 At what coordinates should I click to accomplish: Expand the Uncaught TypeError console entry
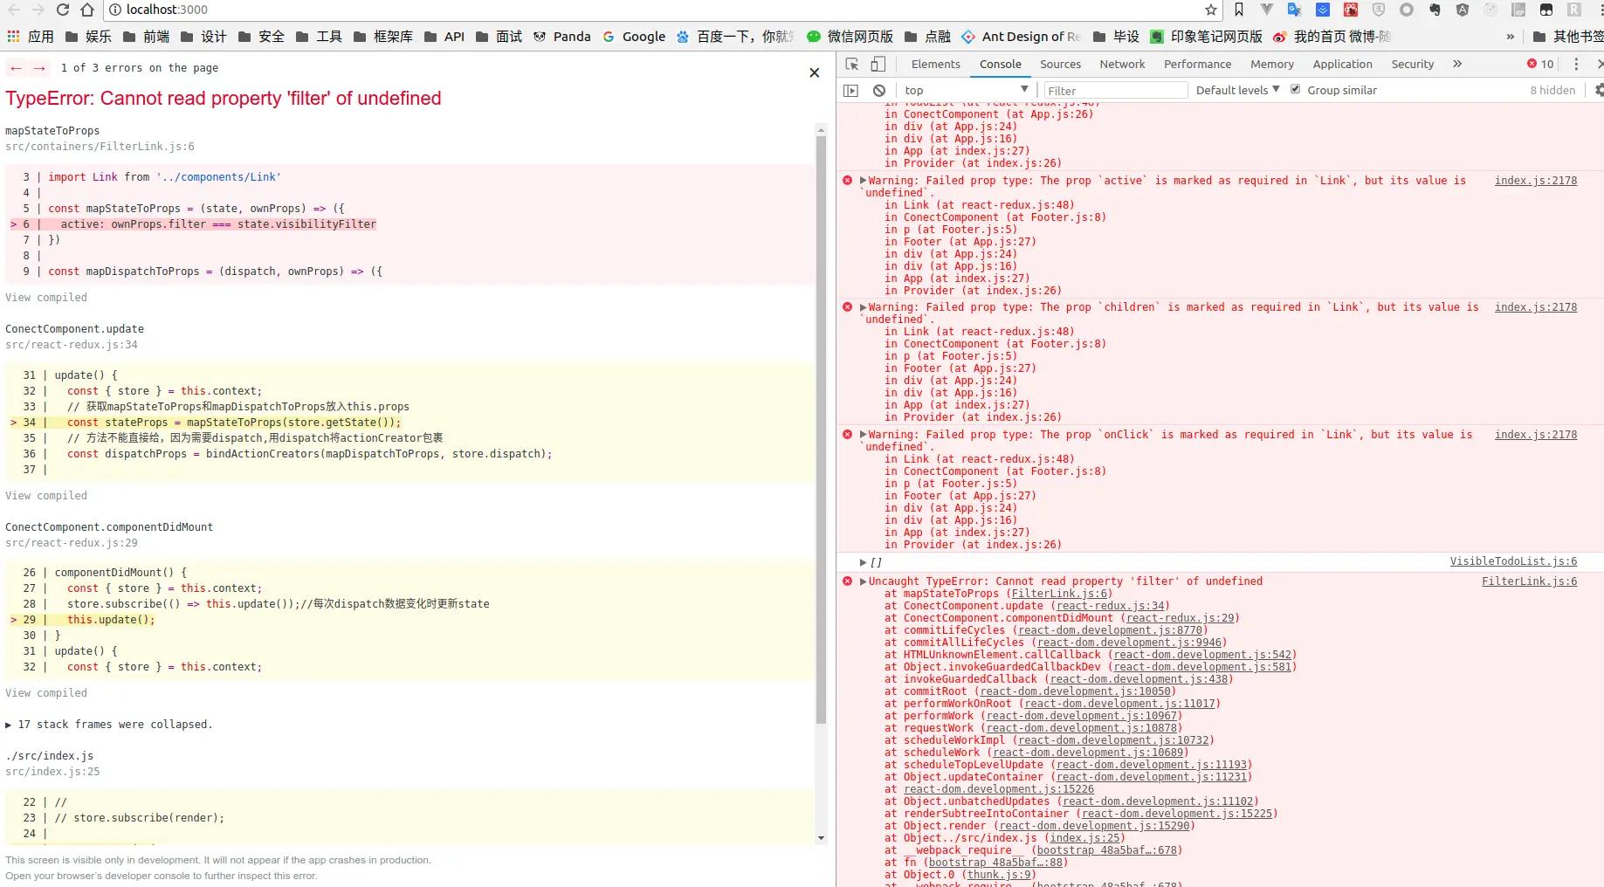point(864,581)
